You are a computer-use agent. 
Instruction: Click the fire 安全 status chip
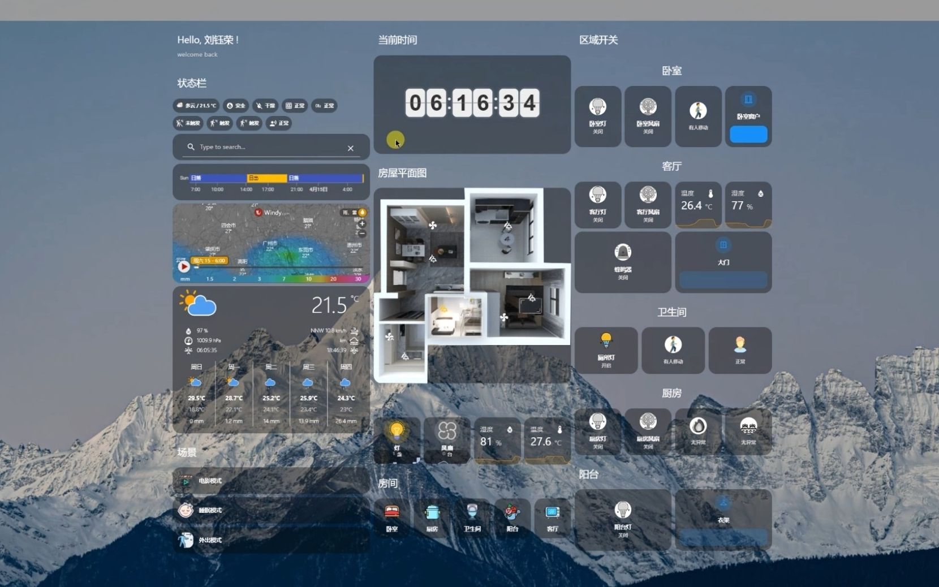[x=236, y=106]
